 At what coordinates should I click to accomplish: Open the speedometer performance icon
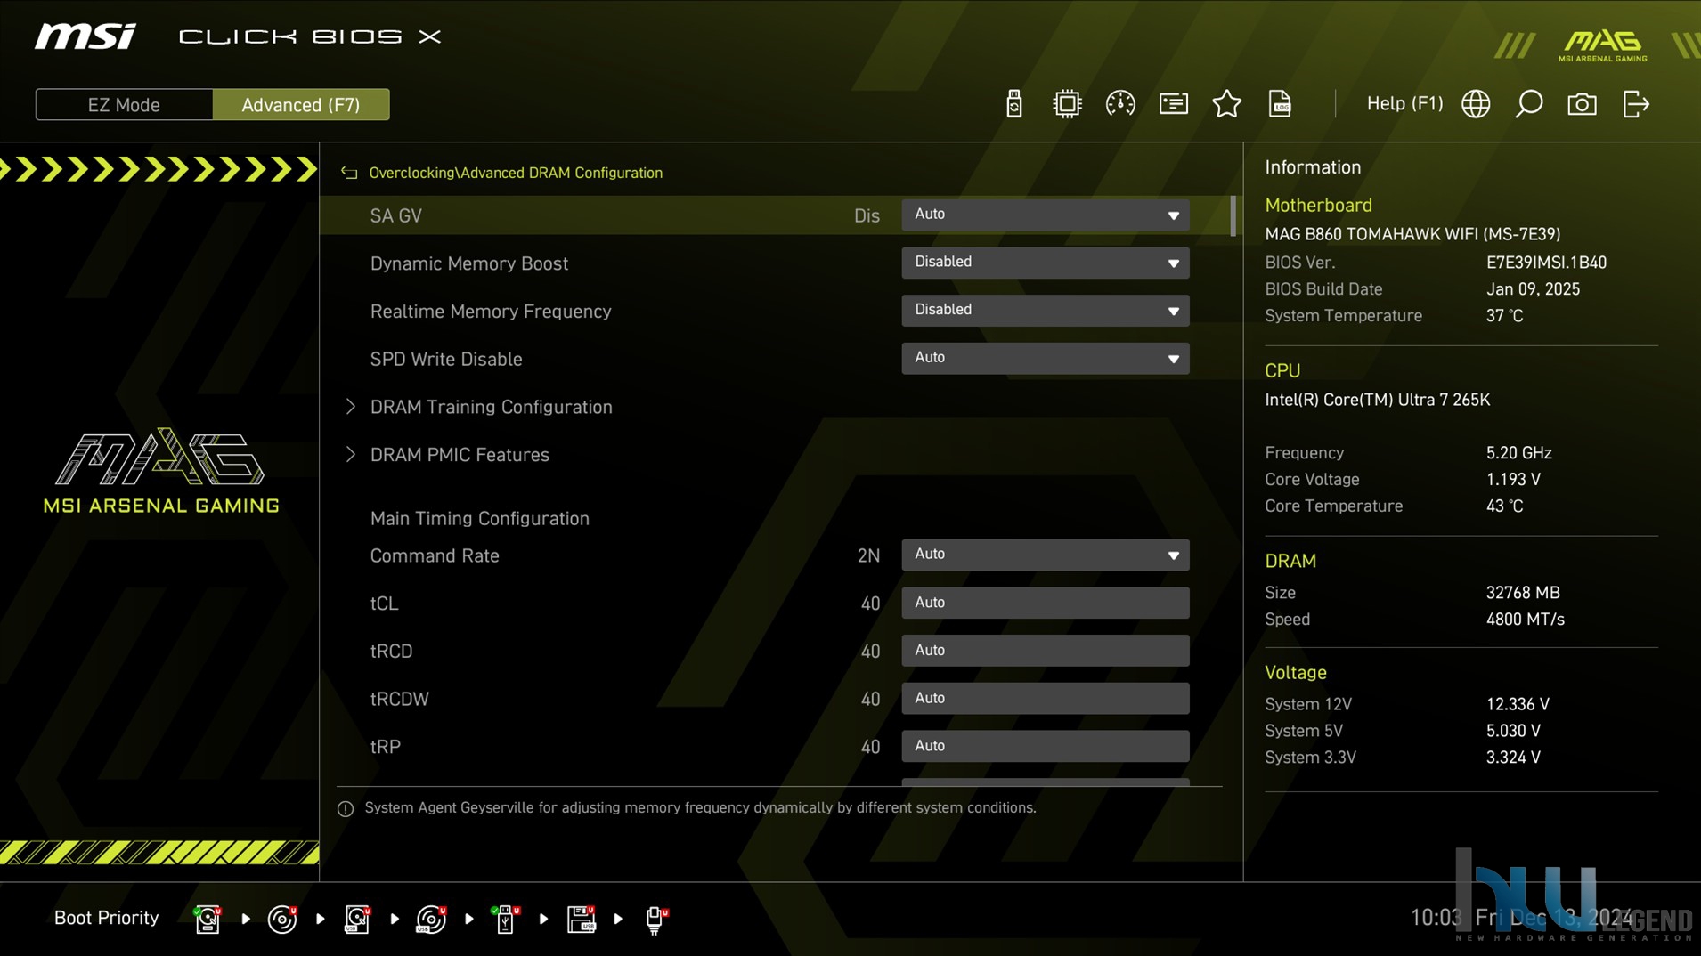tap(1119, 104)
